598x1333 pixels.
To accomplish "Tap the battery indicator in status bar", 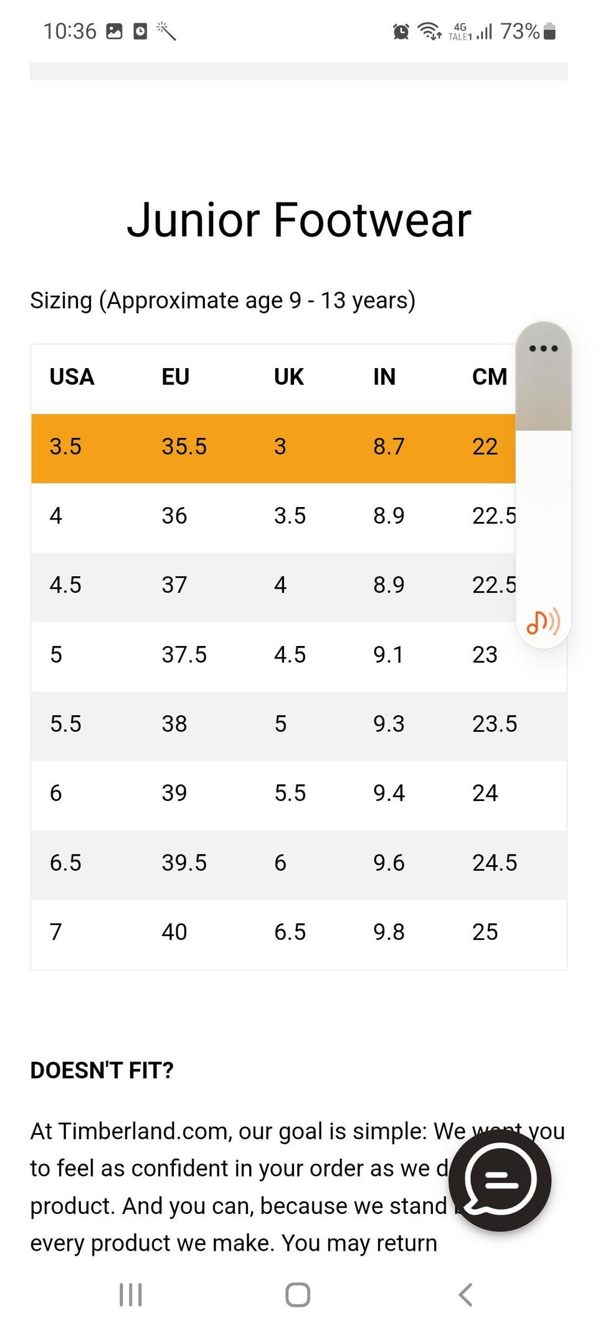I will click(549, 31).
